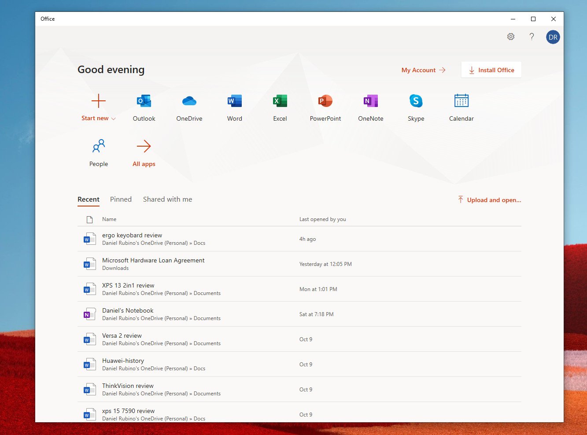Switch to the Pinned tab
The width and height of the screenshot is (587, 435).
pos(121,199)
